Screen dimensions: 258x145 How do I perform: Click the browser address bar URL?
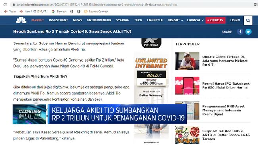point(97,5)
